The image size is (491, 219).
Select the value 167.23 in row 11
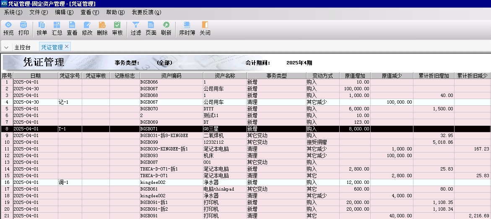click(x=473, y=149)
